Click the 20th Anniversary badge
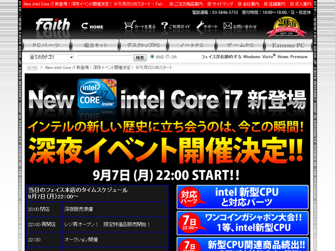 286,27
